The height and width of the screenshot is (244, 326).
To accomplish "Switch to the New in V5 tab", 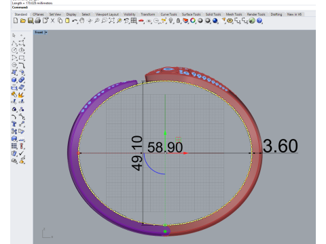I will 294,14.
